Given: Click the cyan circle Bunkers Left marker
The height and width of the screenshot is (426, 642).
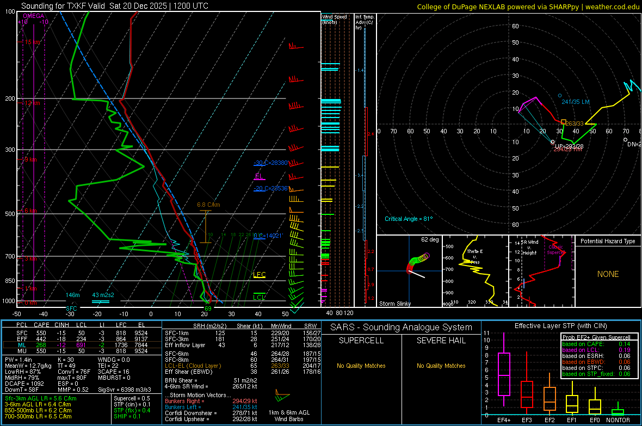Looking at the screenshot, I should pos(560,95).
